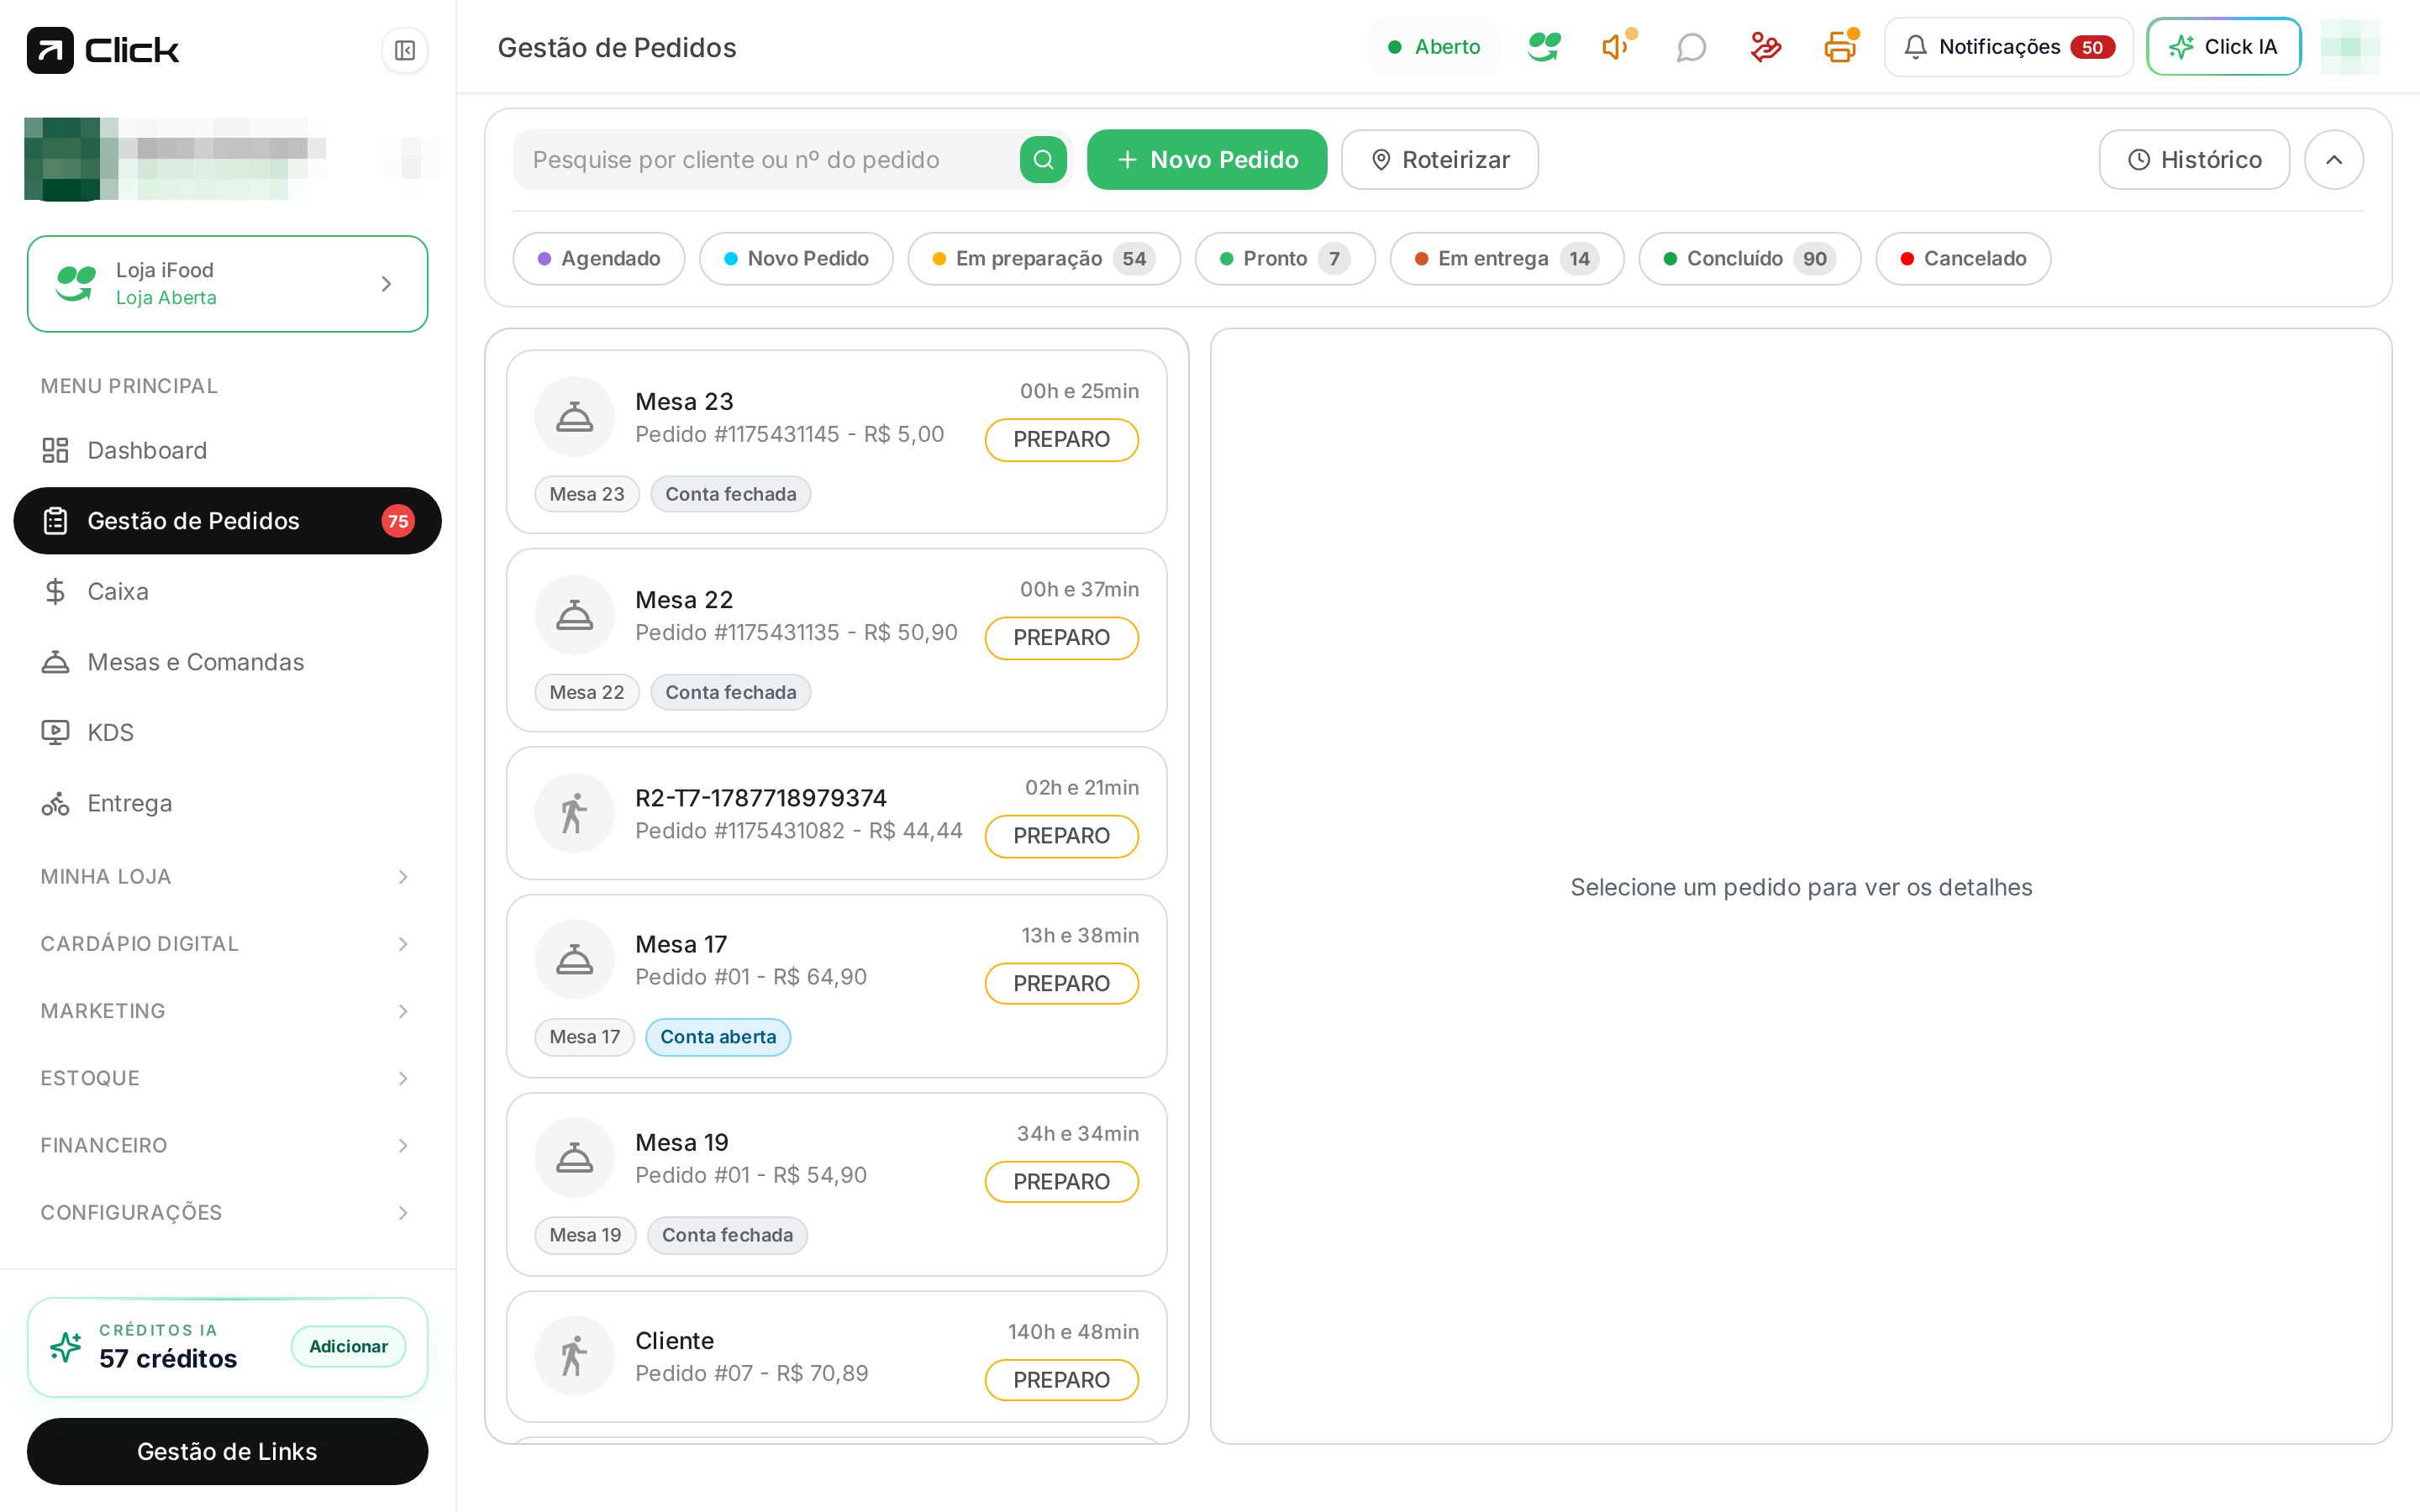This screenshot has width=2420, height=1512.
Task: Open the Entrega menu item
Action: (x=227, y=803)
